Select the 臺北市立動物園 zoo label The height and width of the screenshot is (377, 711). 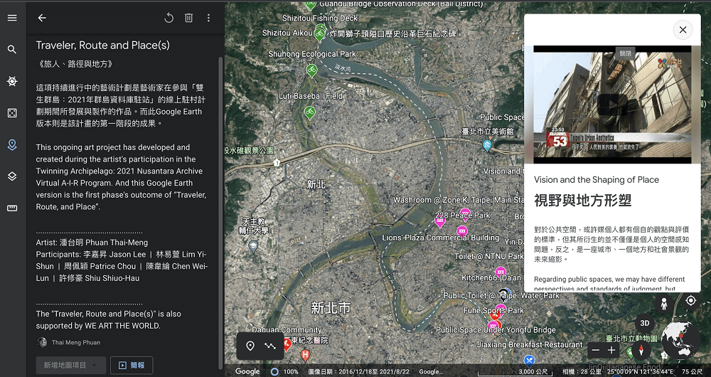click(631, 339)
